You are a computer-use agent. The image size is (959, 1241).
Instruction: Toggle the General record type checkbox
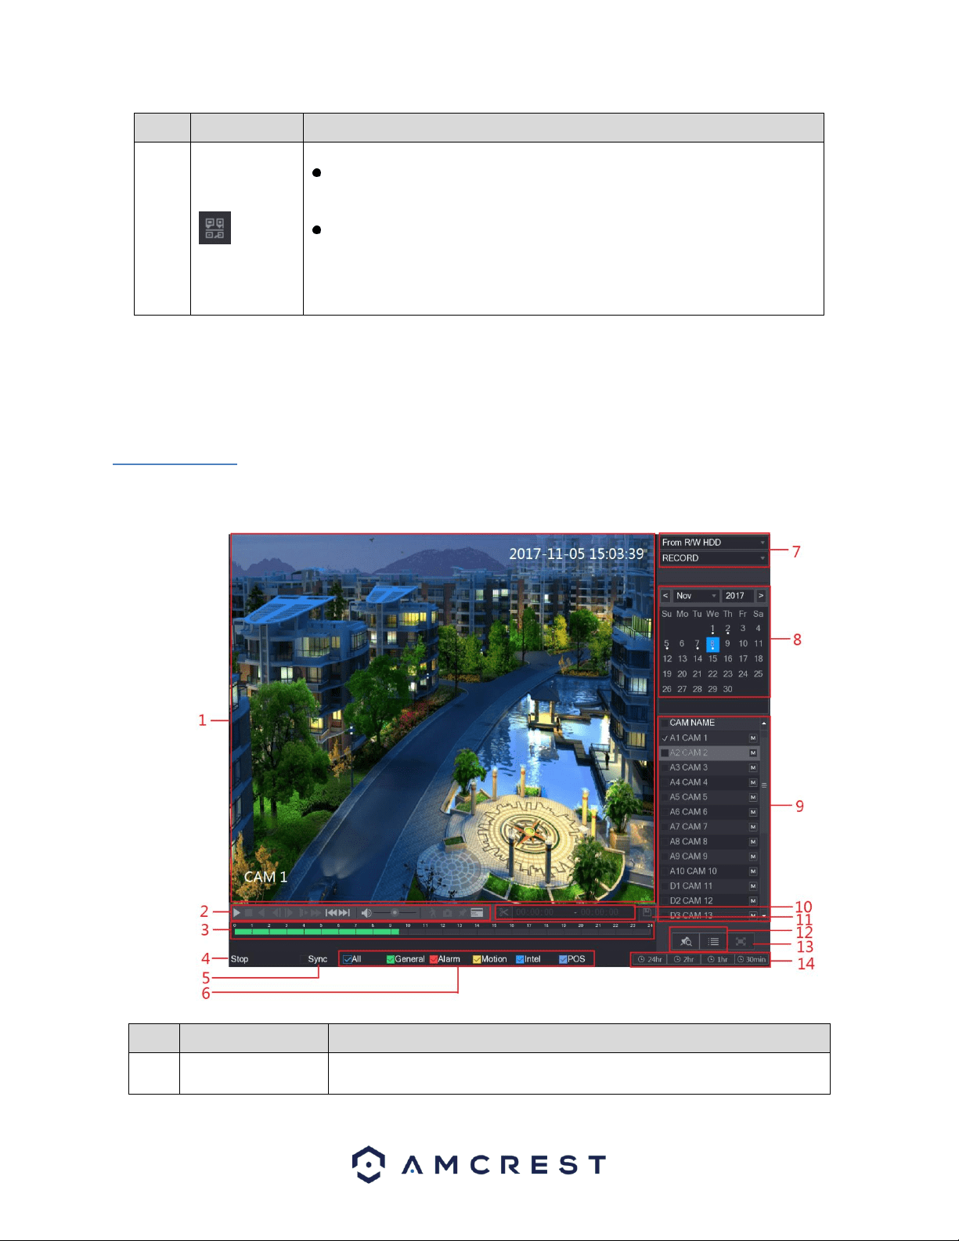click(391, 959)
